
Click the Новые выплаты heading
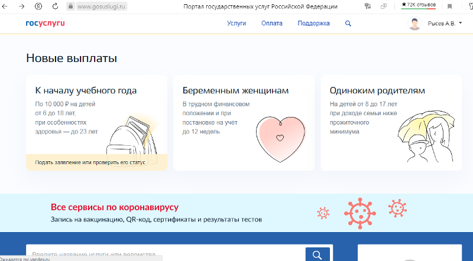[x=72, y=58]
